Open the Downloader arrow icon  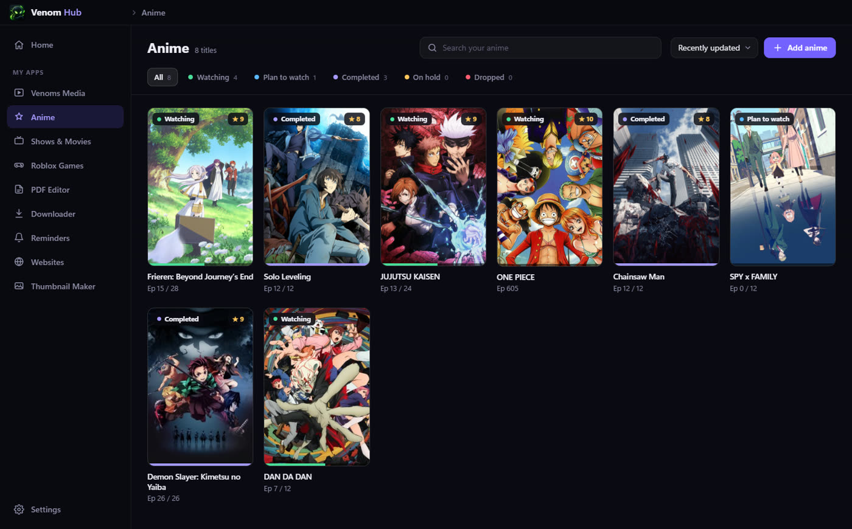(19, 213)
